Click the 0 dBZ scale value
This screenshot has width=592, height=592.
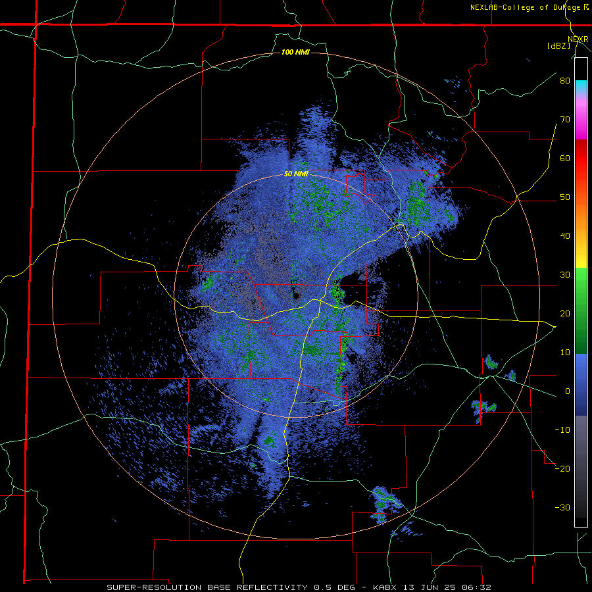pyautogui.click(x=568, y=391)
